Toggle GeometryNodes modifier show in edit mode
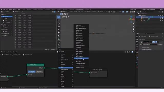The width and height of the screenshot is (164, 92). 153,42
